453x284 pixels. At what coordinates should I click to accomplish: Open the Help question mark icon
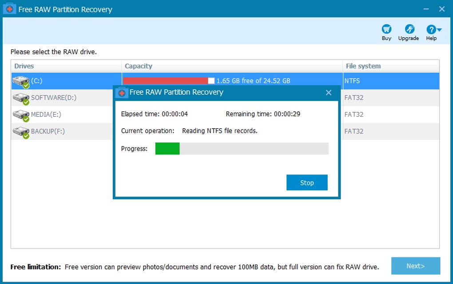431,29
